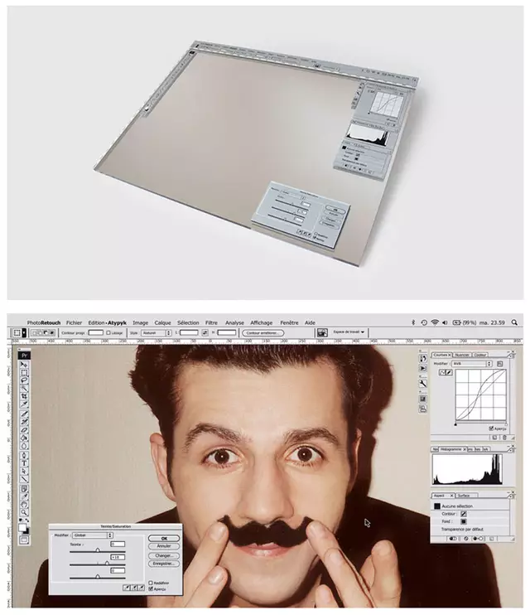530x615 pixels.
Task: Open the Courbes panel options menu
Action: click(510, 355)
